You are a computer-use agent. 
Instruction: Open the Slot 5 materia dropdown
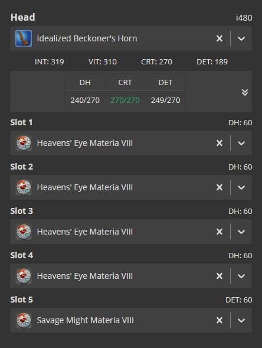click(x=241, y=320)
